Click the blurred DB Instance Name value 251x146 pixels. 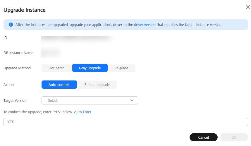51,52
